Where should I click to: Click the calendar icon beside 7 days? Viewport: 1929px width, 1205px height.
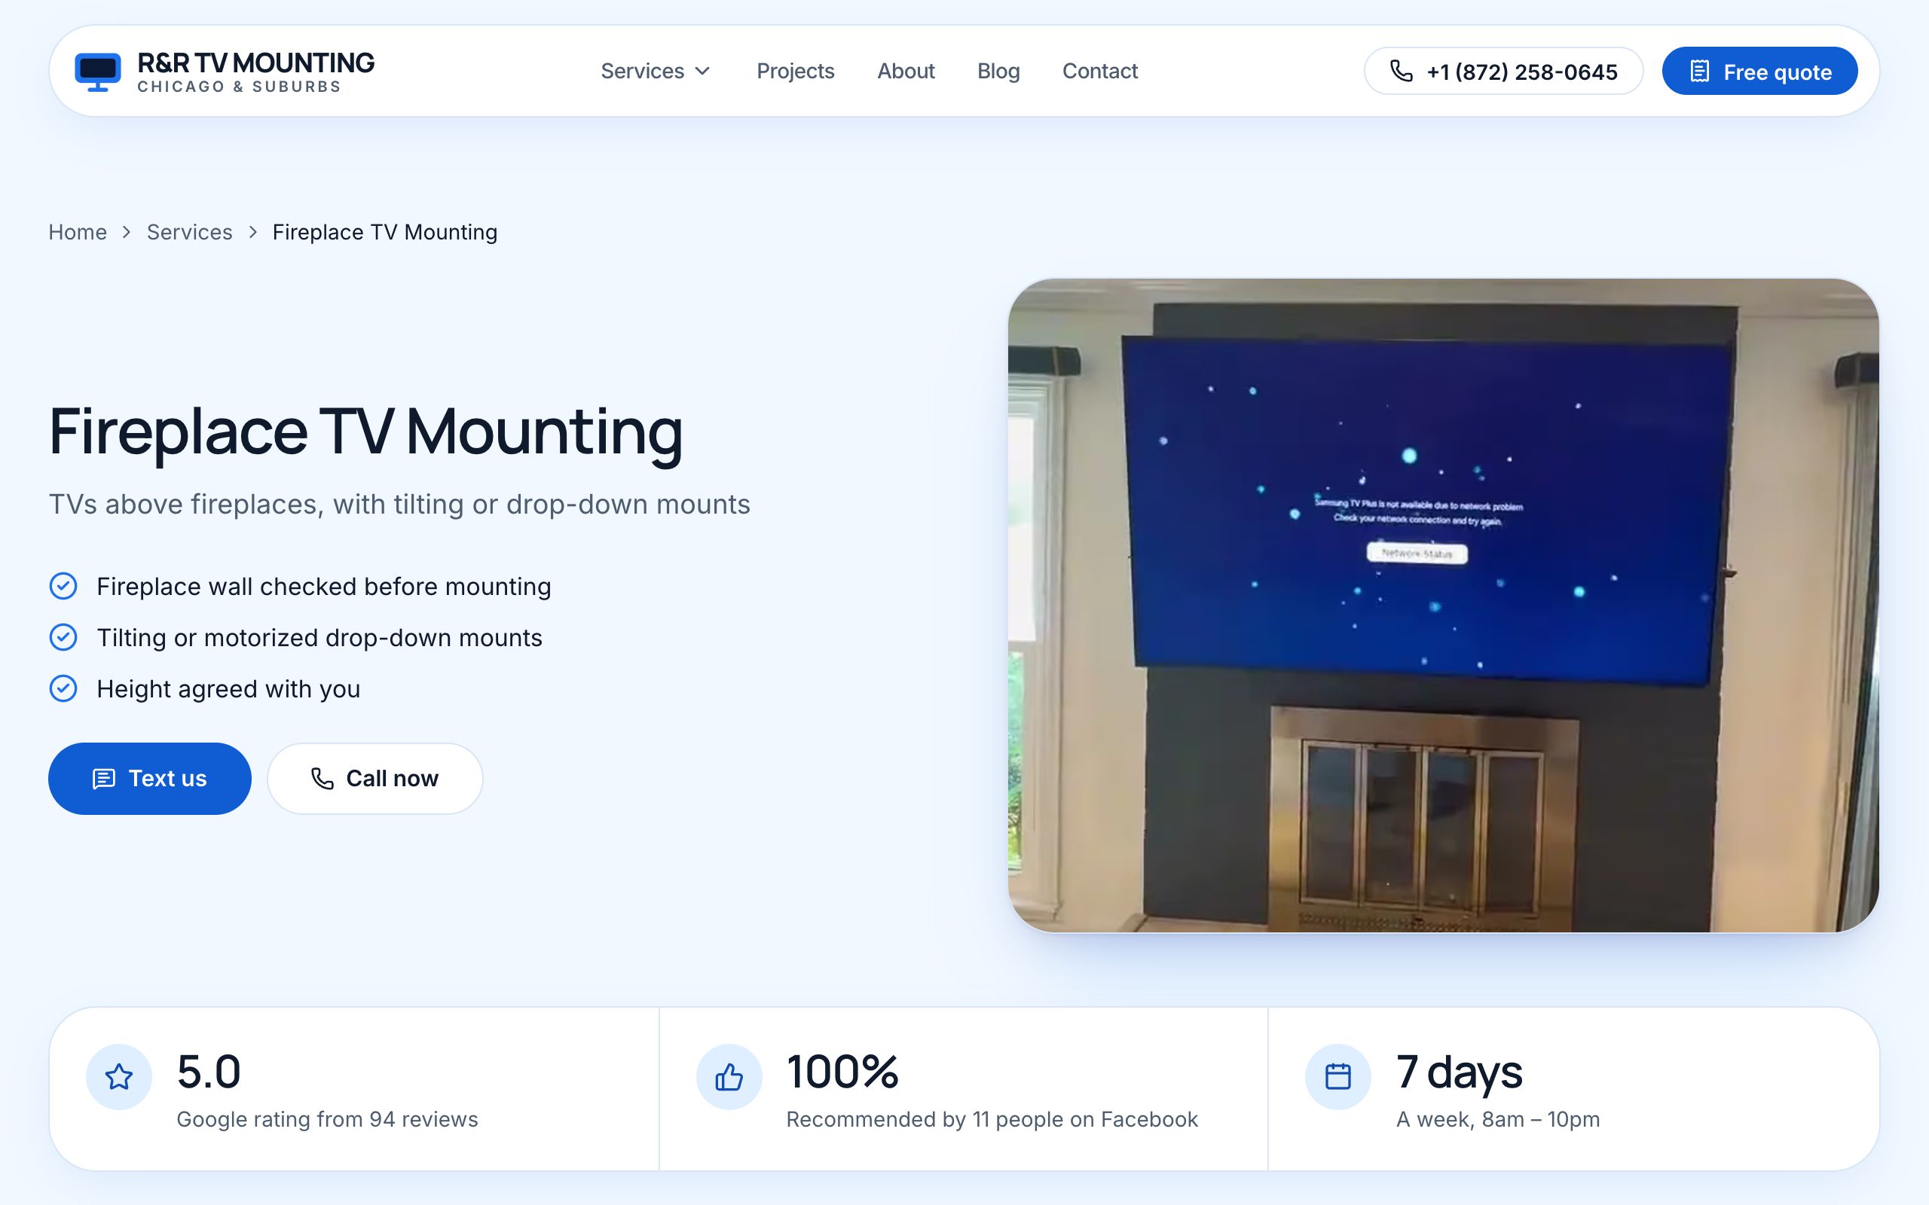(1337, 1077)
